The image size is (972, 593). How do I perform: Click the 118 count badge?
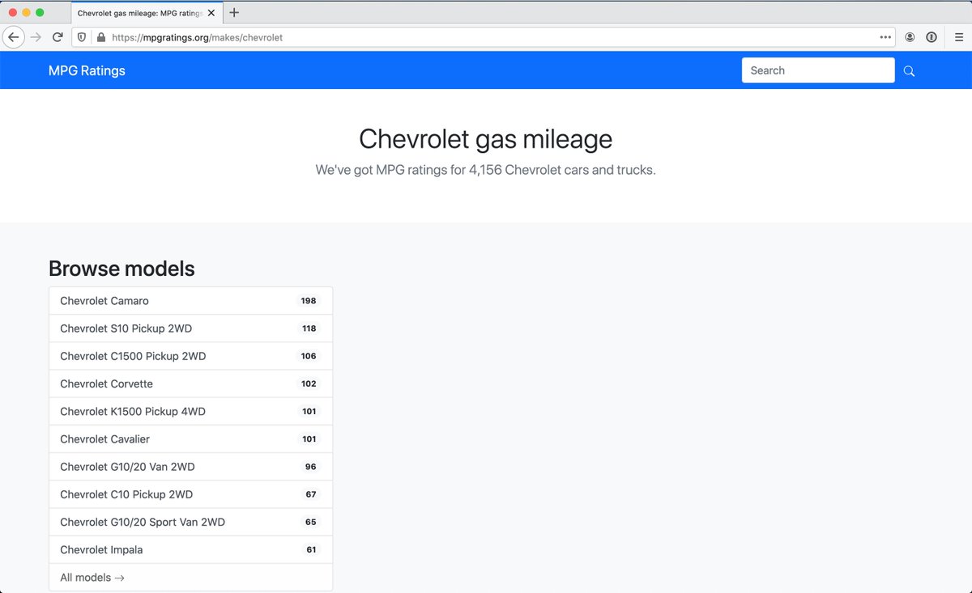coord(309,328)
